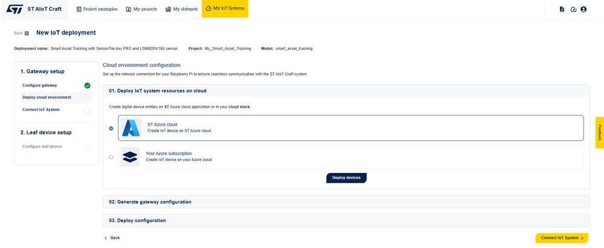Click the My_Smart_Asset_Tracking project name
Image resolution: width=604 pixels, height=248 pixels.
tap(228, 49)
